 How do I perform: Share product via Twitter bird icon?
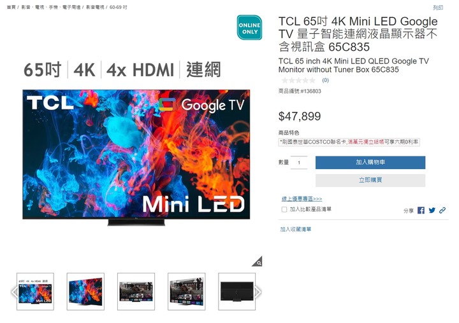pyautogui.click(x=432, y=210)
